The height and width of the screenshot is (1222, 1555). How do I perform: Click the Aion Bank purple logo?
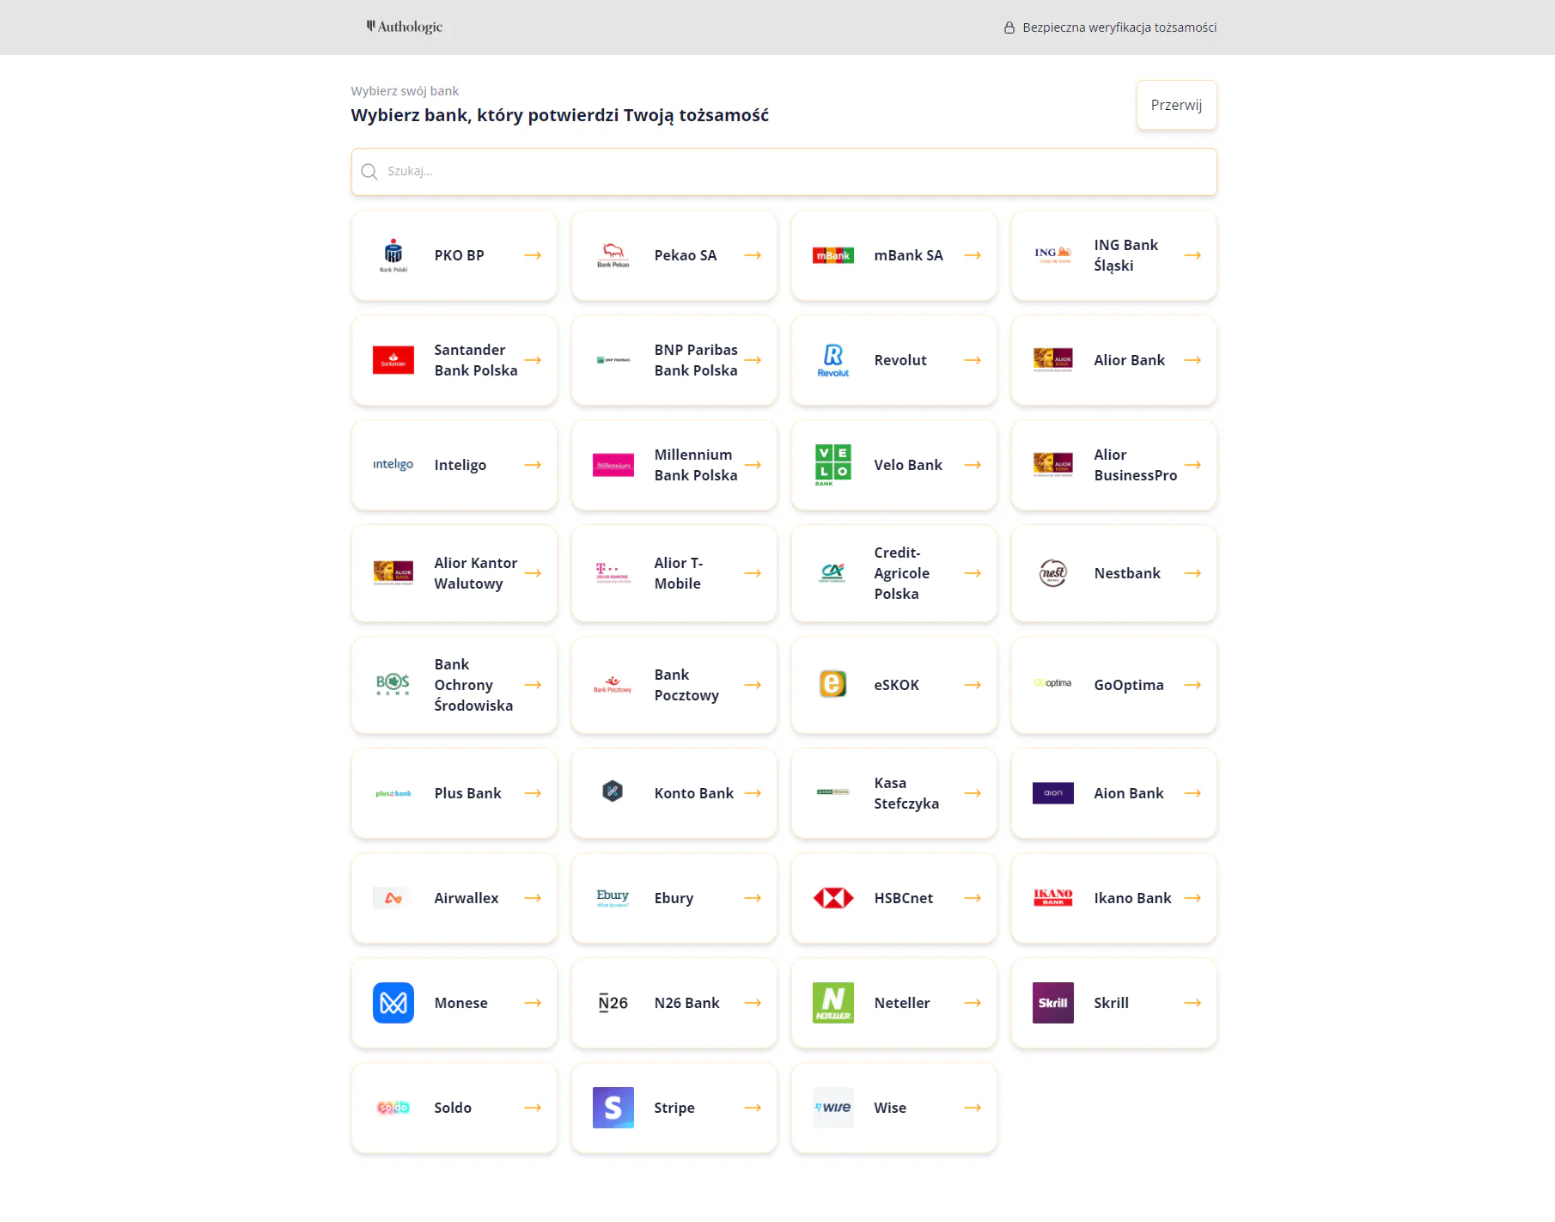pyautogui.click(x=1053, y=793)
